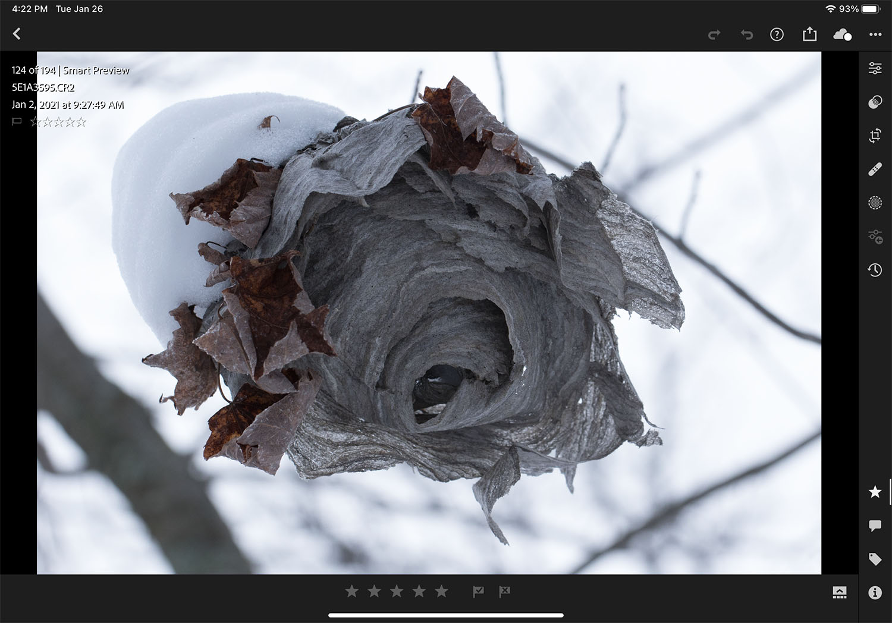Tap the wasp nest photo
The width and height of the screenshot is (892, 623).
(429, 313)
